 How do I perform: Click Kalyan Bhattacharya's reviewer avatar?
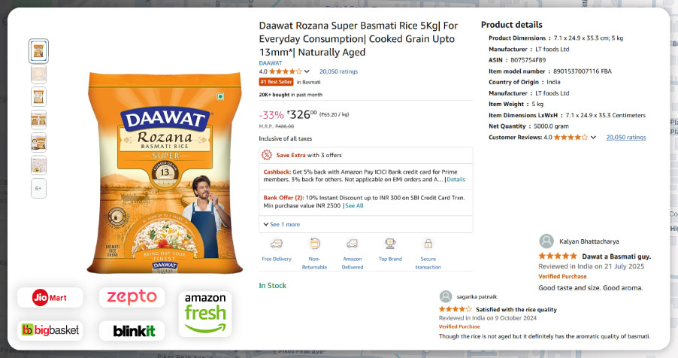coord(547,241)
